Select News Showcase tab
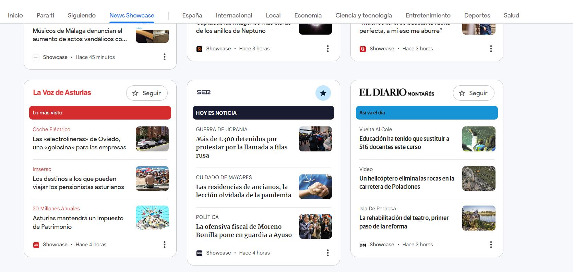The image size is (573, 272). click(132, 15)
